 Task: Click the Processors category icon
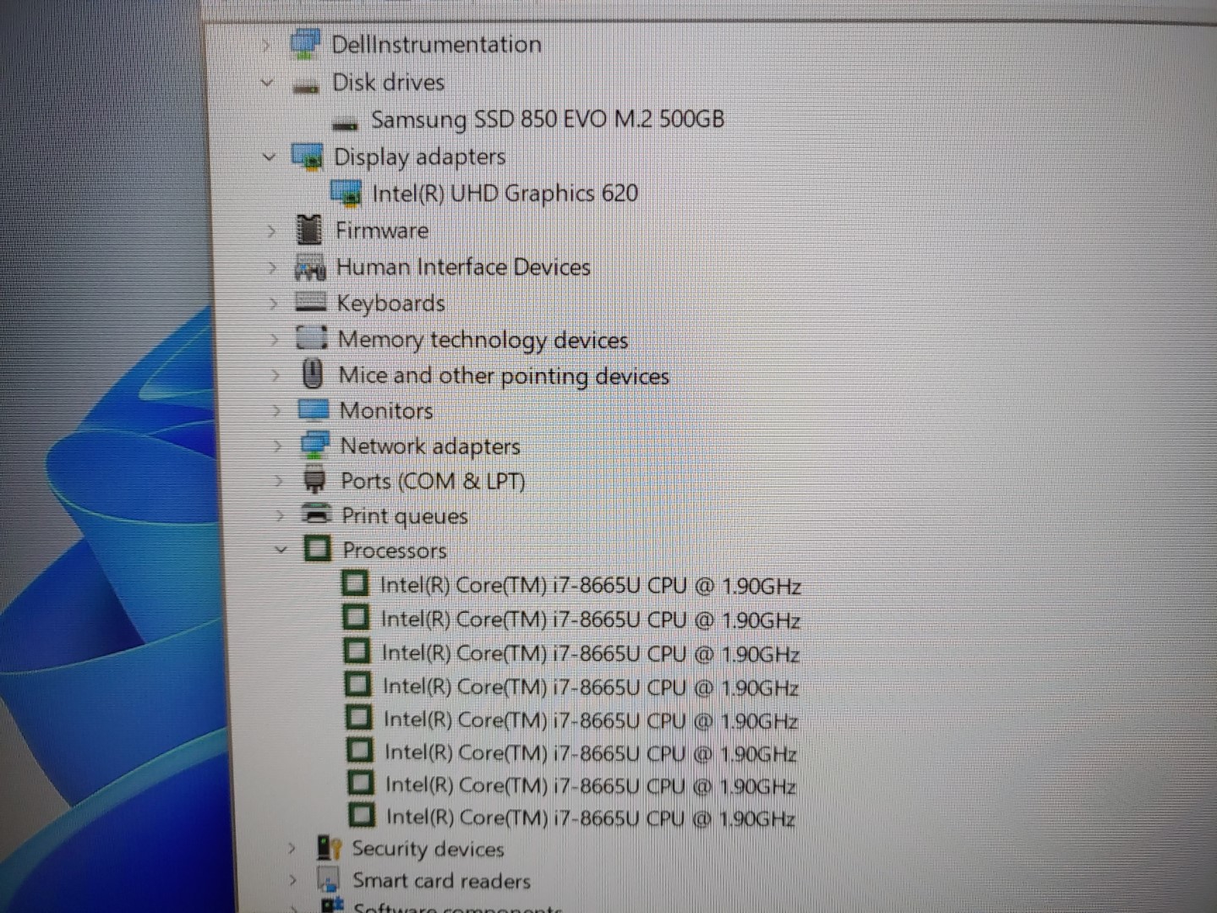317,549
